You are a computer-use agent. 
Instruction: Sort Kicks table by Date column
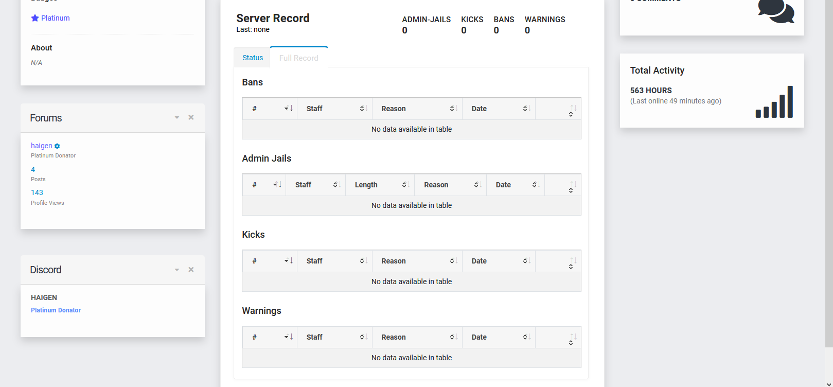[x=499, y=261]
